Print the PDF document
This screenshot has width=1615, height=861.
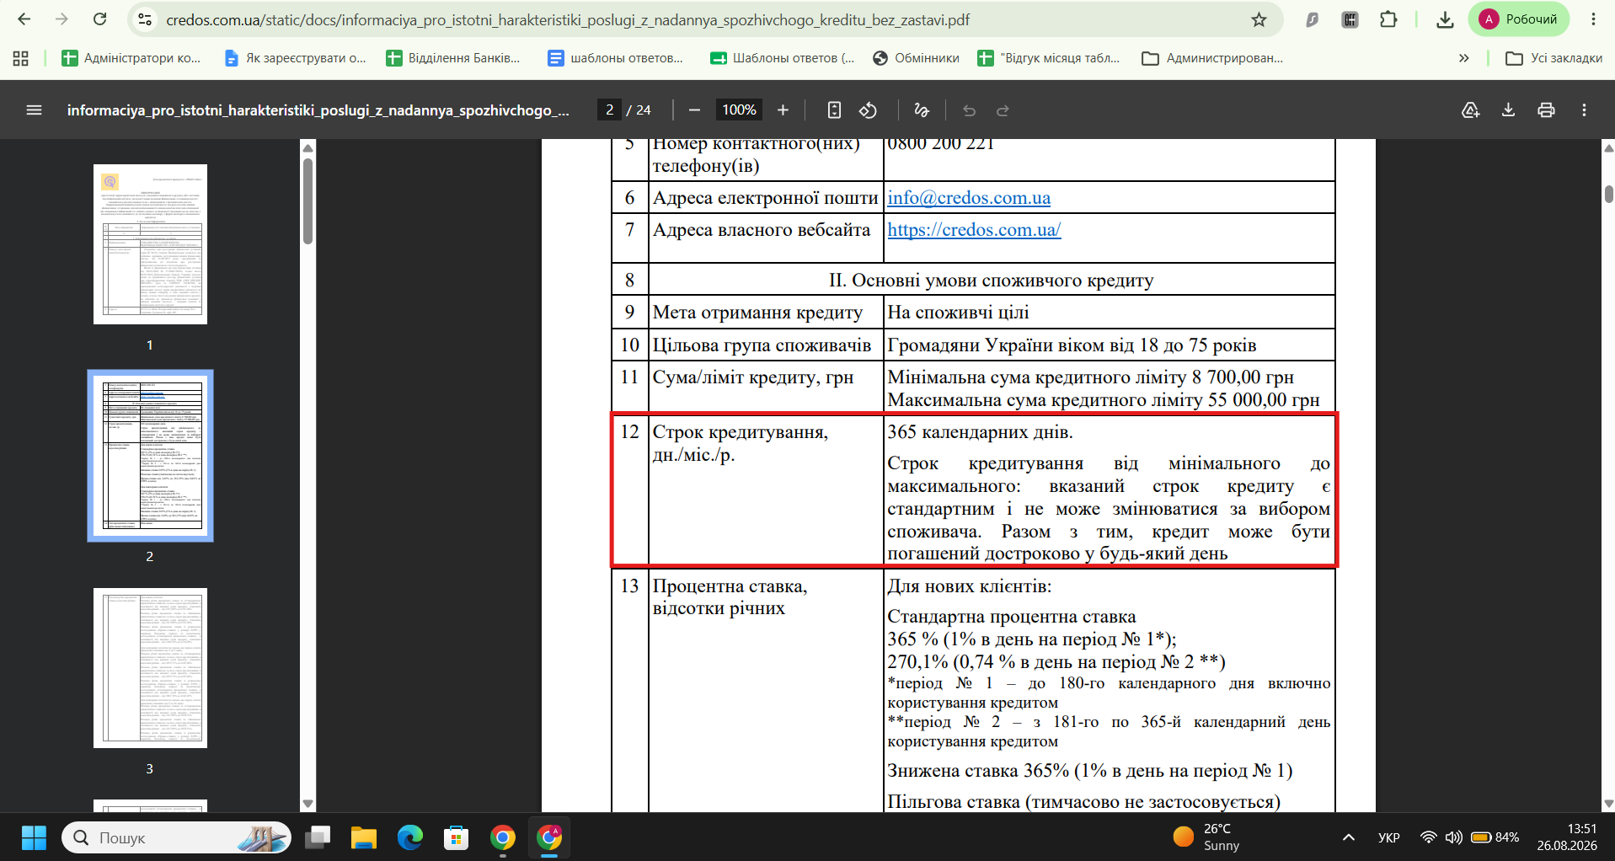click(x=1546, y=110)
